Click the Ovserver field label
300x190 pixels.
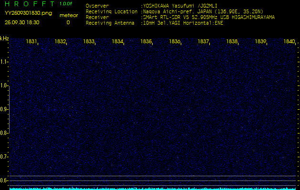point(97,6)
